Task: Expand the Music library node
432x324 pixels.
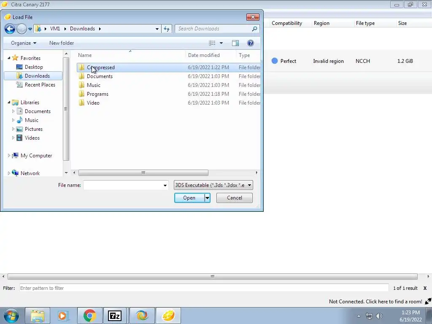Action: 13,120
